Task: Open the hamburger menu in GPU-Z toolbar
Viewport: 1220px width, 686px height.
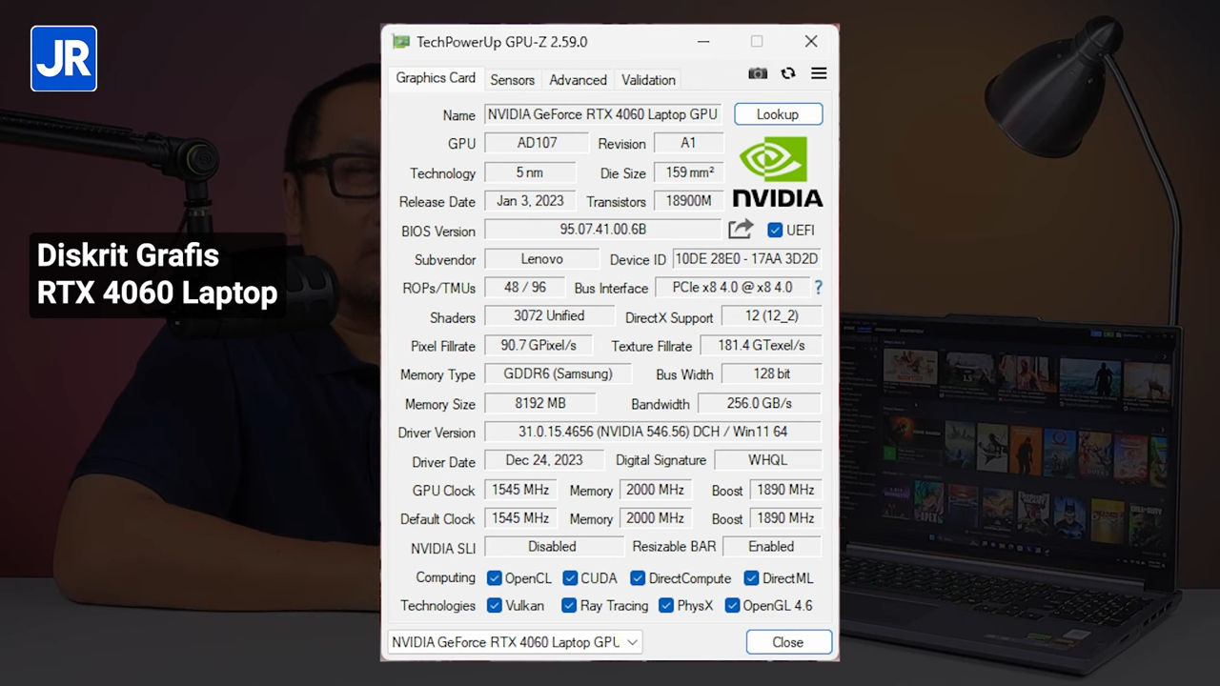Action: (819, 73)
